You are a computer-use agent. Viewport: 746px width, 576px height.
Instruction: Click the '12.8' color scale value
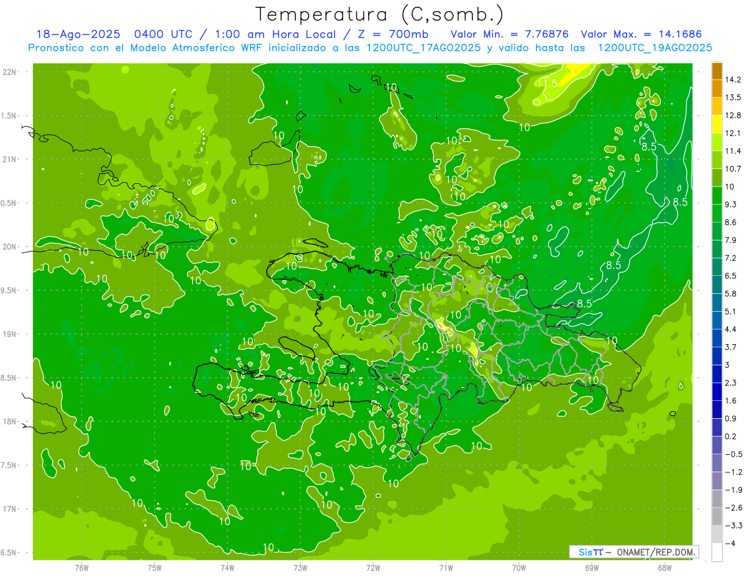click(733, 115)
